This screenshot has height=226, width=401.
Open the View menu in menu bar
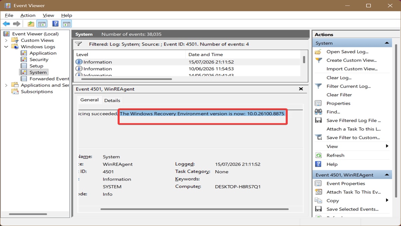pos(48,15)
